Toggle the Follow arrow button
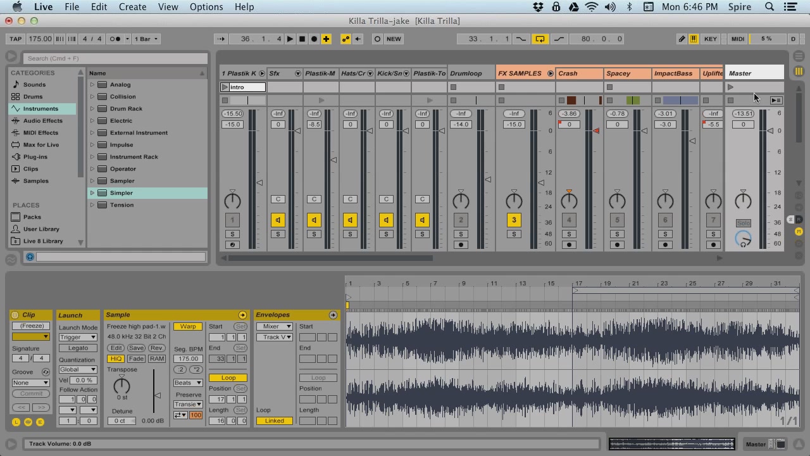The height and width of the screenshot is (456, 810). pos(220,39)
